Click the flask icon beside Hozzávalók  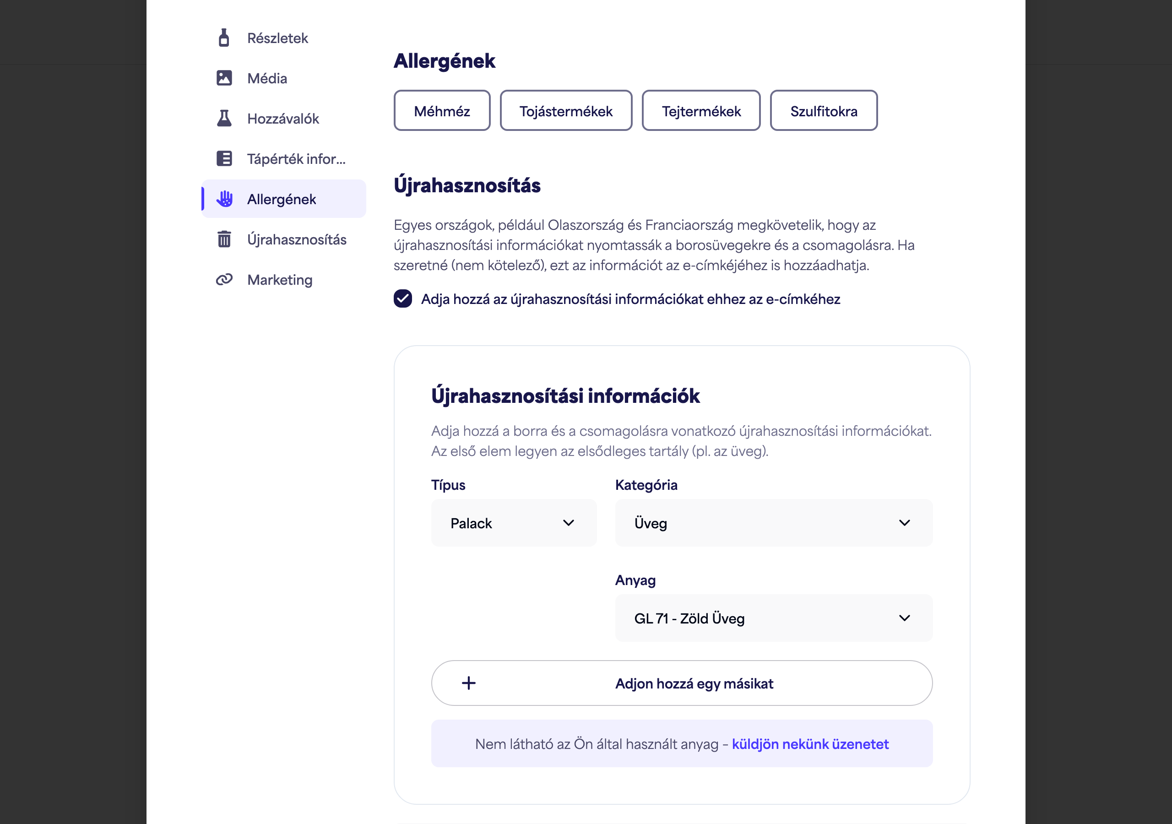click(x=224, y=119)
